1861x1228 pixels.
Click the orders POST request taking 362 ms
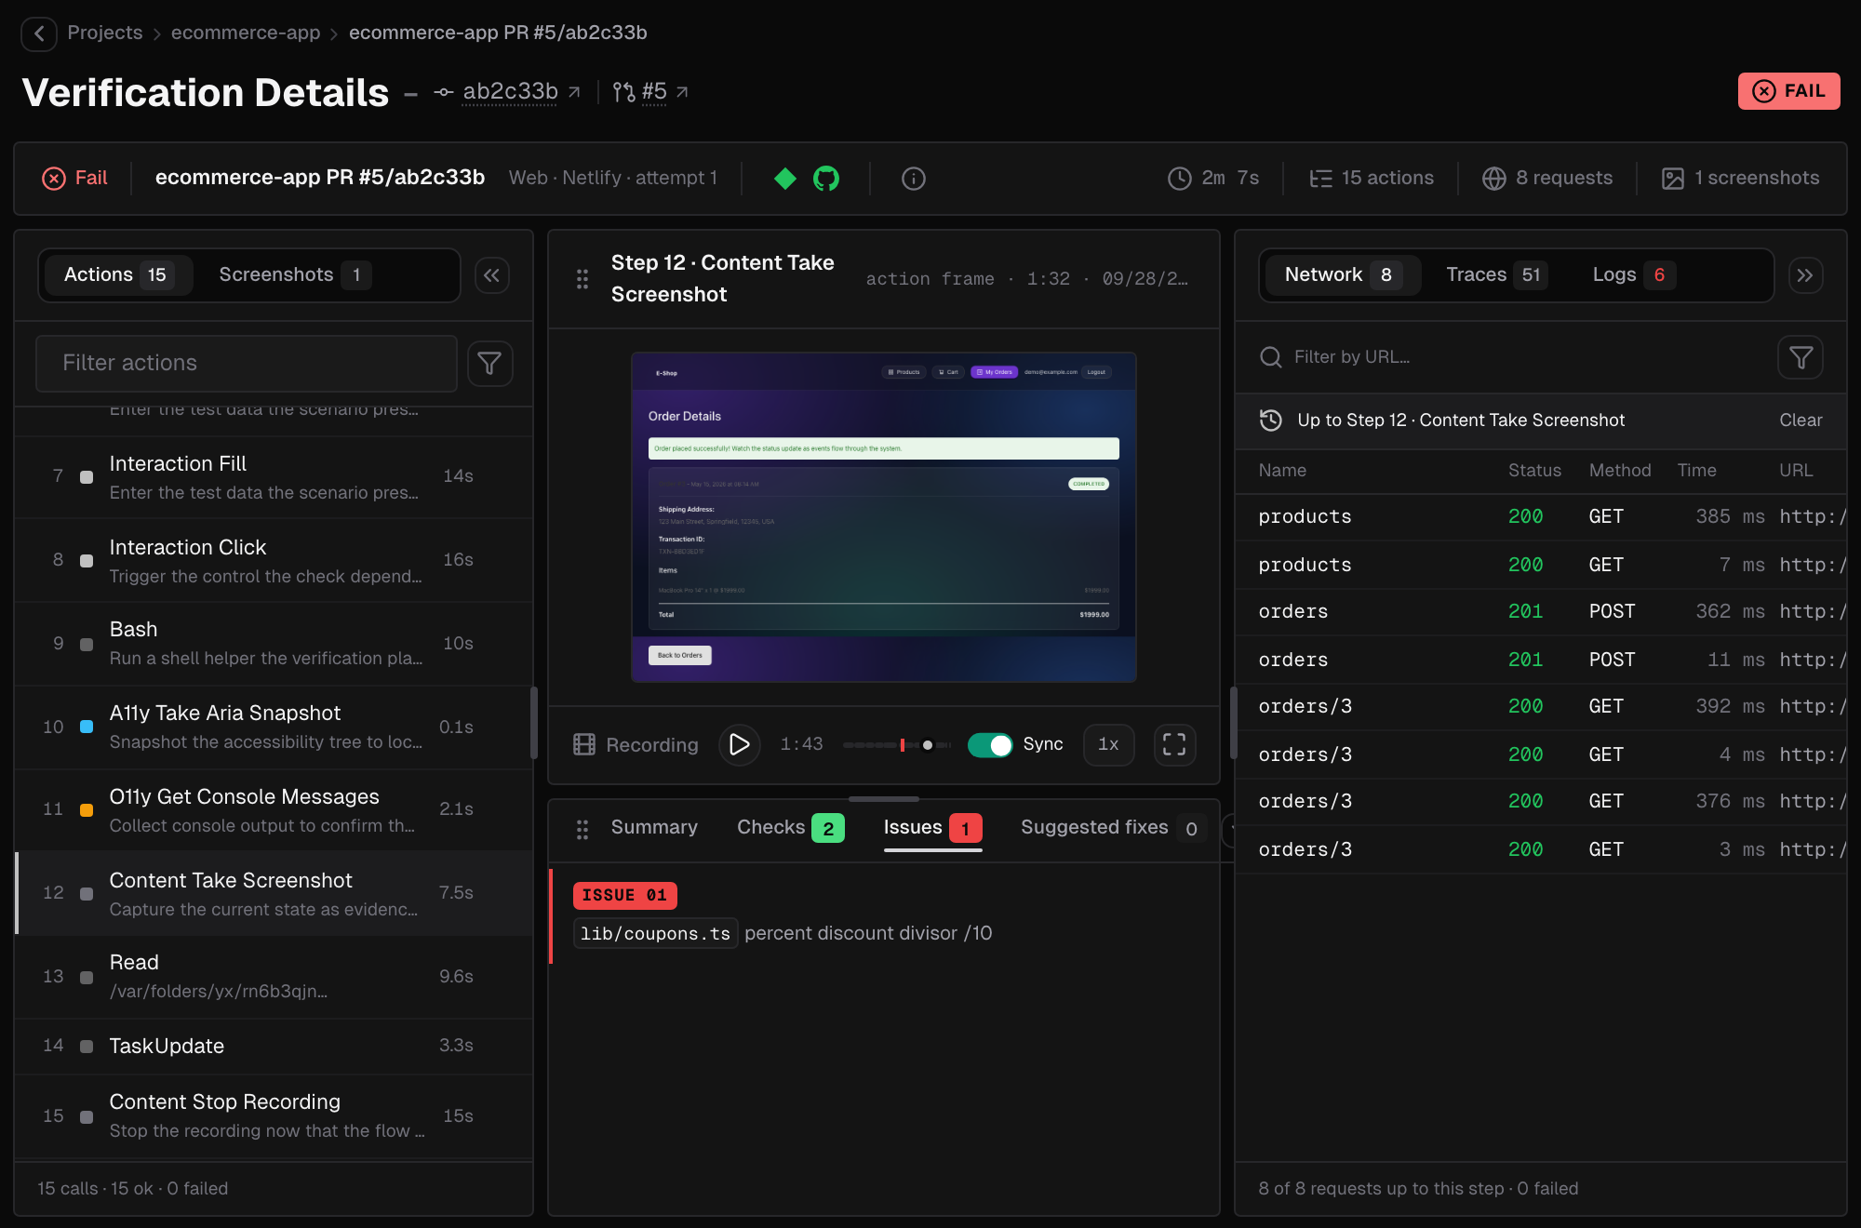(1541, 612)
